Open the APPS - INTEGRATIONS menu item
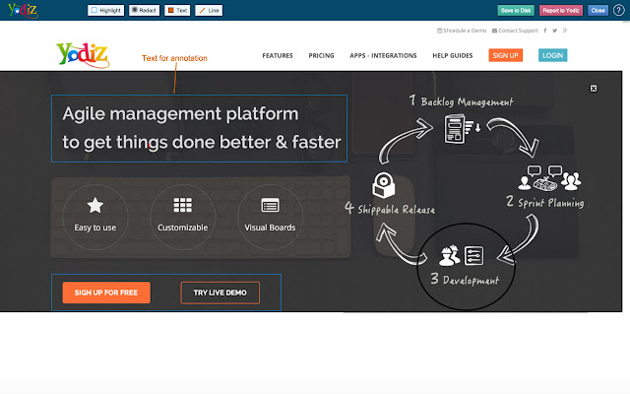The width and height of the screenshot is (630, 394). coord(383,55)
